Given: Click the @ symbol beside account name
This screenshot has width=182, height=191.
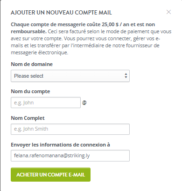Looking at the screenshot, I should click(x=84, y=103).
